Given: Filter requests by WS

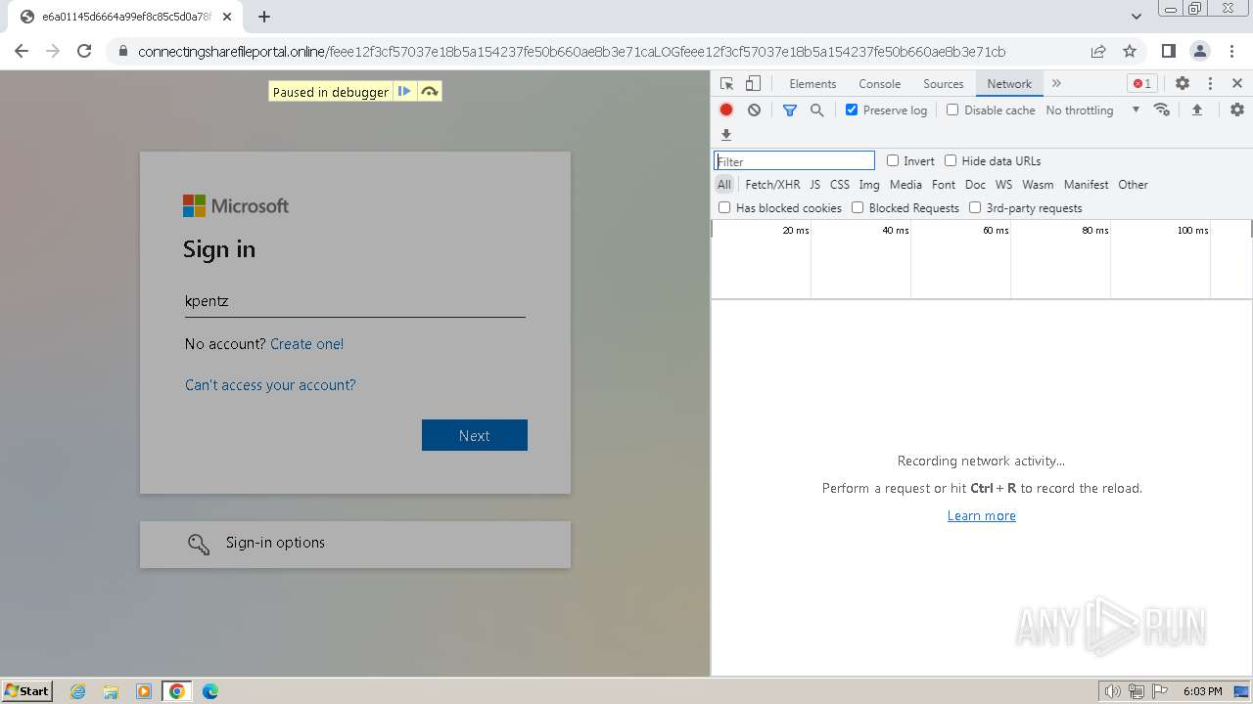Looking at the screenshot, I should 1003,184.
